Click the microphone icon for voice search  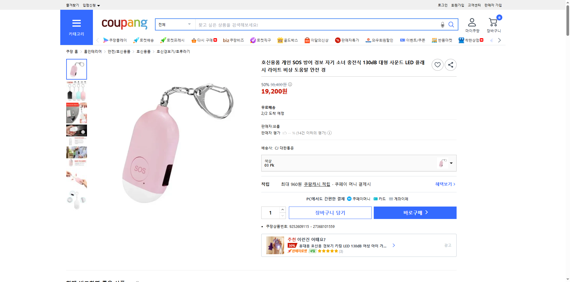[x=442, y=25]
